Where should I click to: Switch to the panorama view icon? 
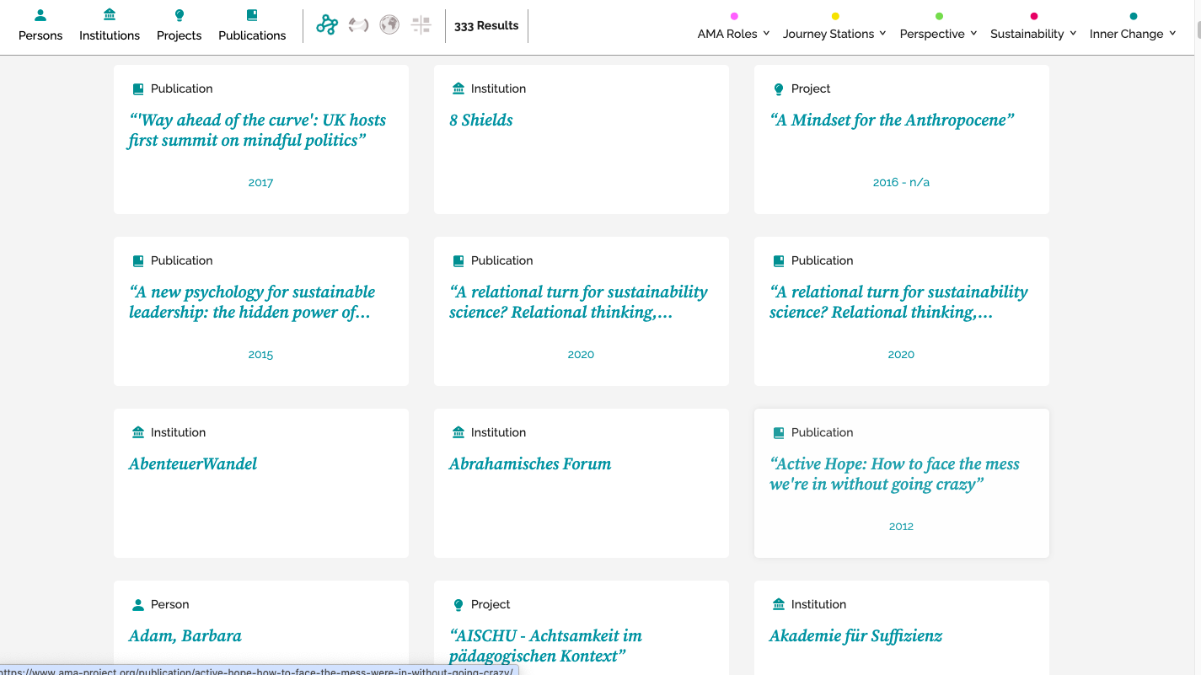(358, 25)
